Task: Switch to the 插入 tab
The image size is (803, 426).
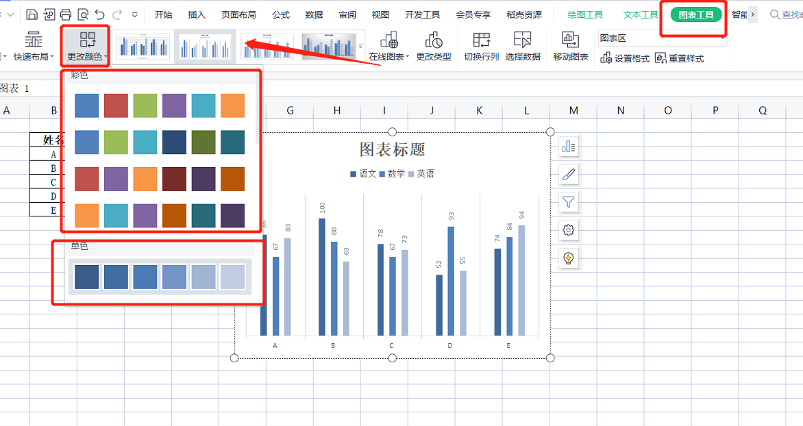Action: click(x=197, y=15)
